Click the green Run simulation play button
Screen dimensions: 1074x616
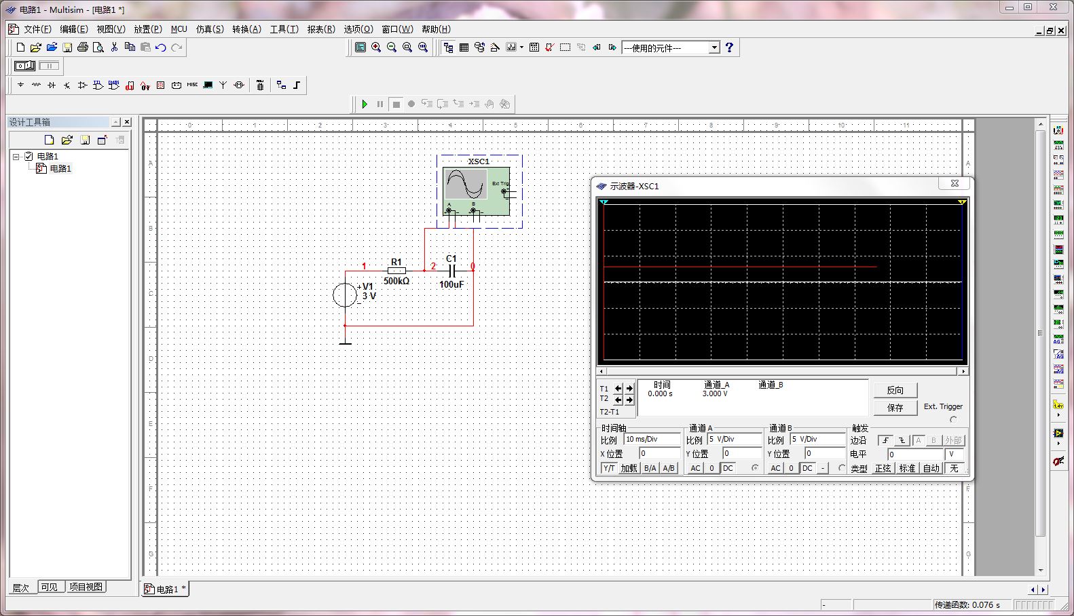coord(365,104)
